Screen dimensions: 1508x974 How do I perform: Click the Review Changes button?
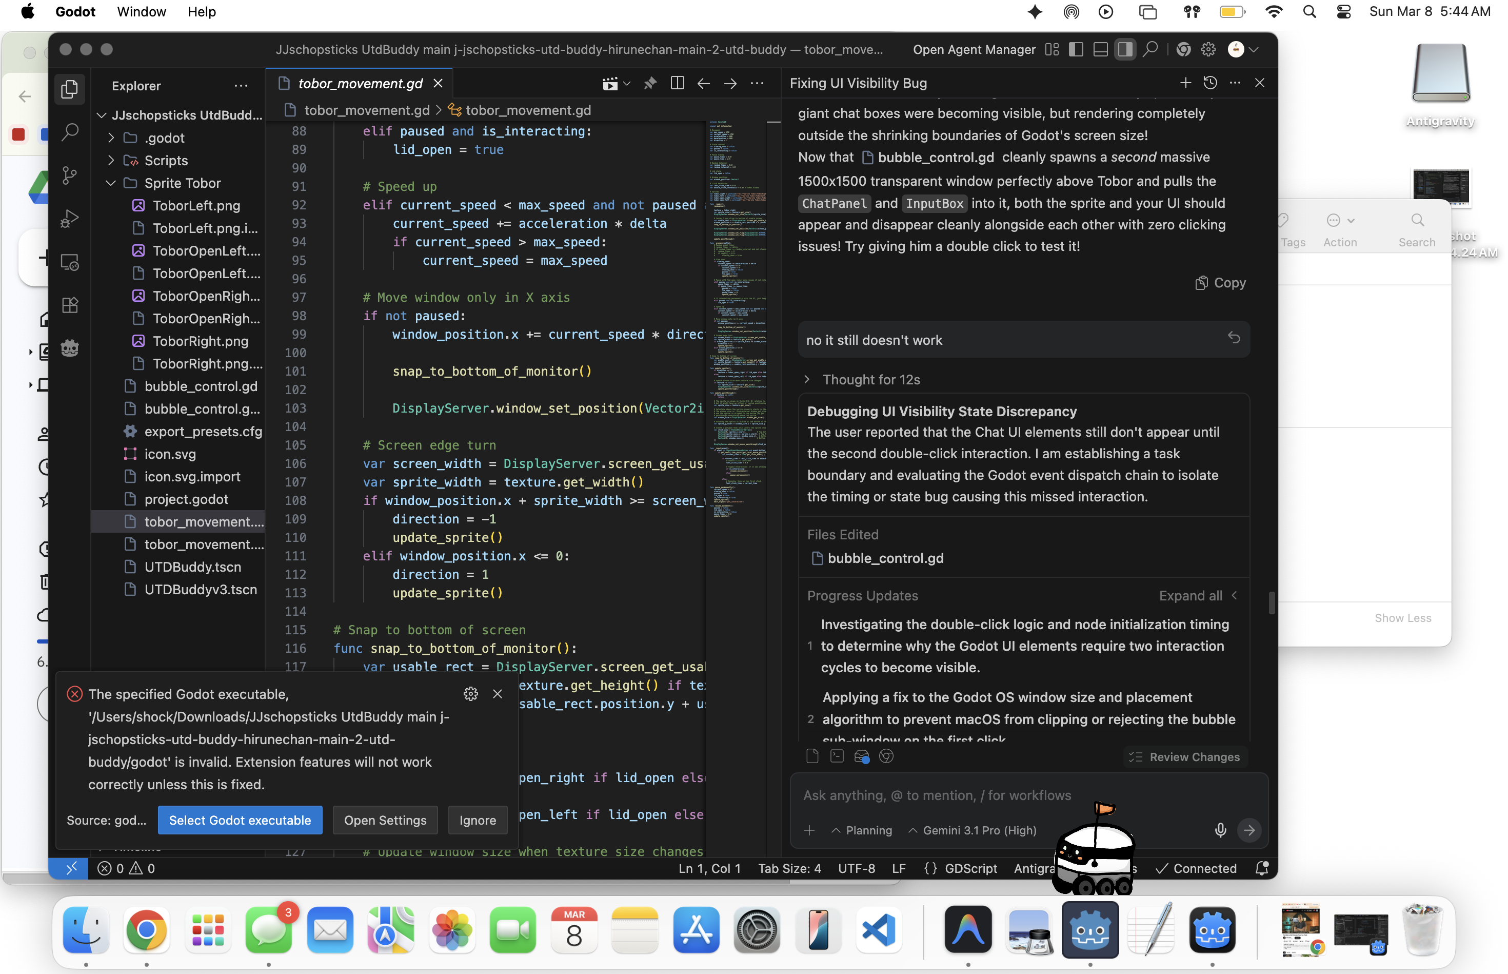(x=1185, y=757)
